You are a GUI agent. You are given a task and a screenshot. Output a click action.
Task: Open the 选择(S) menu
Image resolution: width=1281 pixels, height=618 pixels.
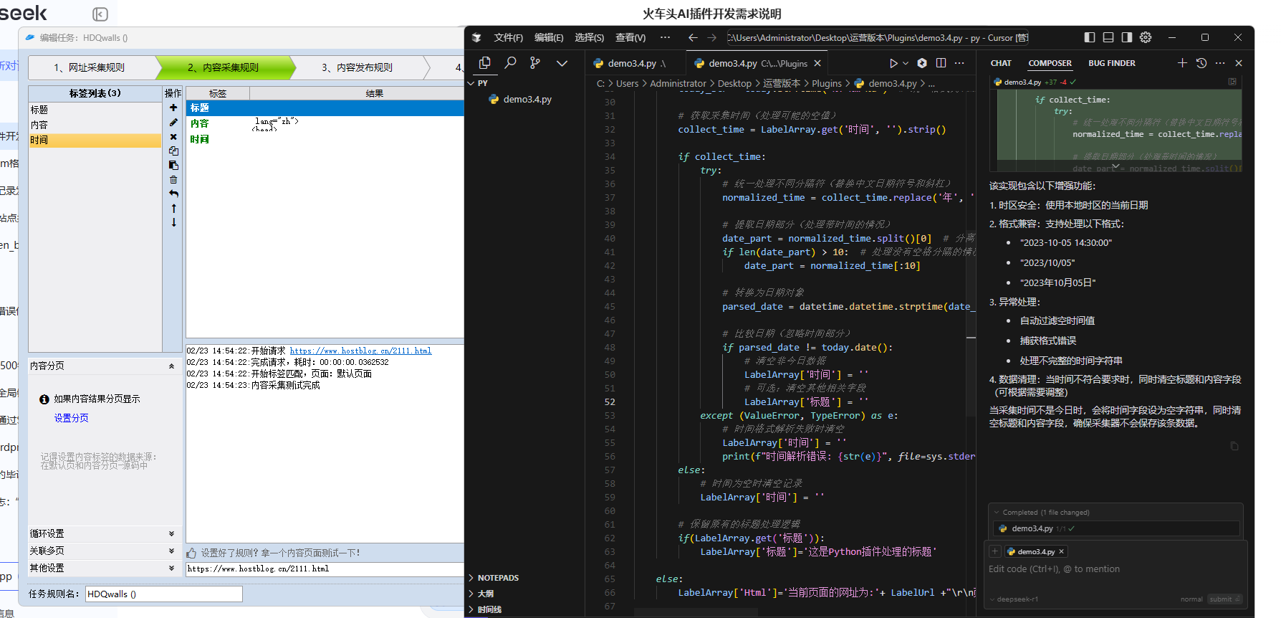point(589,37)
